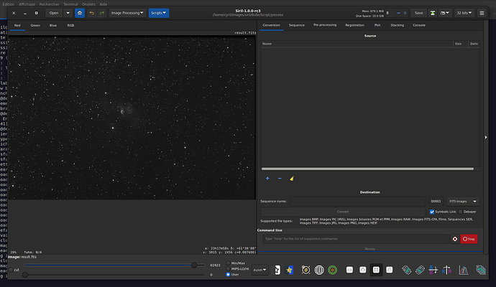
Task: Open the FITS images output format dropdown
Action: pos(462,202)
